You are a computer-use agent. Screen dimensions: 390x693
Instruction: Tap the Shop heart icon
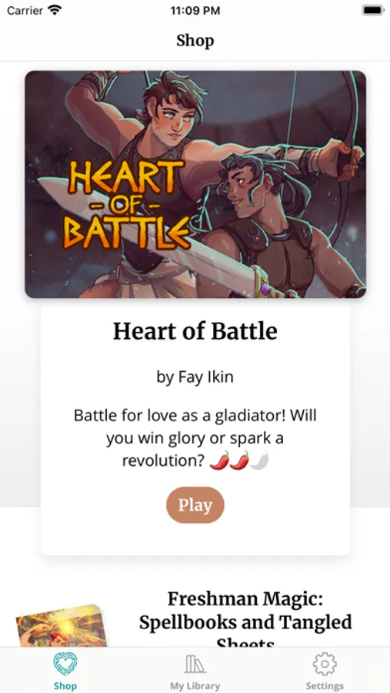click(65, 665)
